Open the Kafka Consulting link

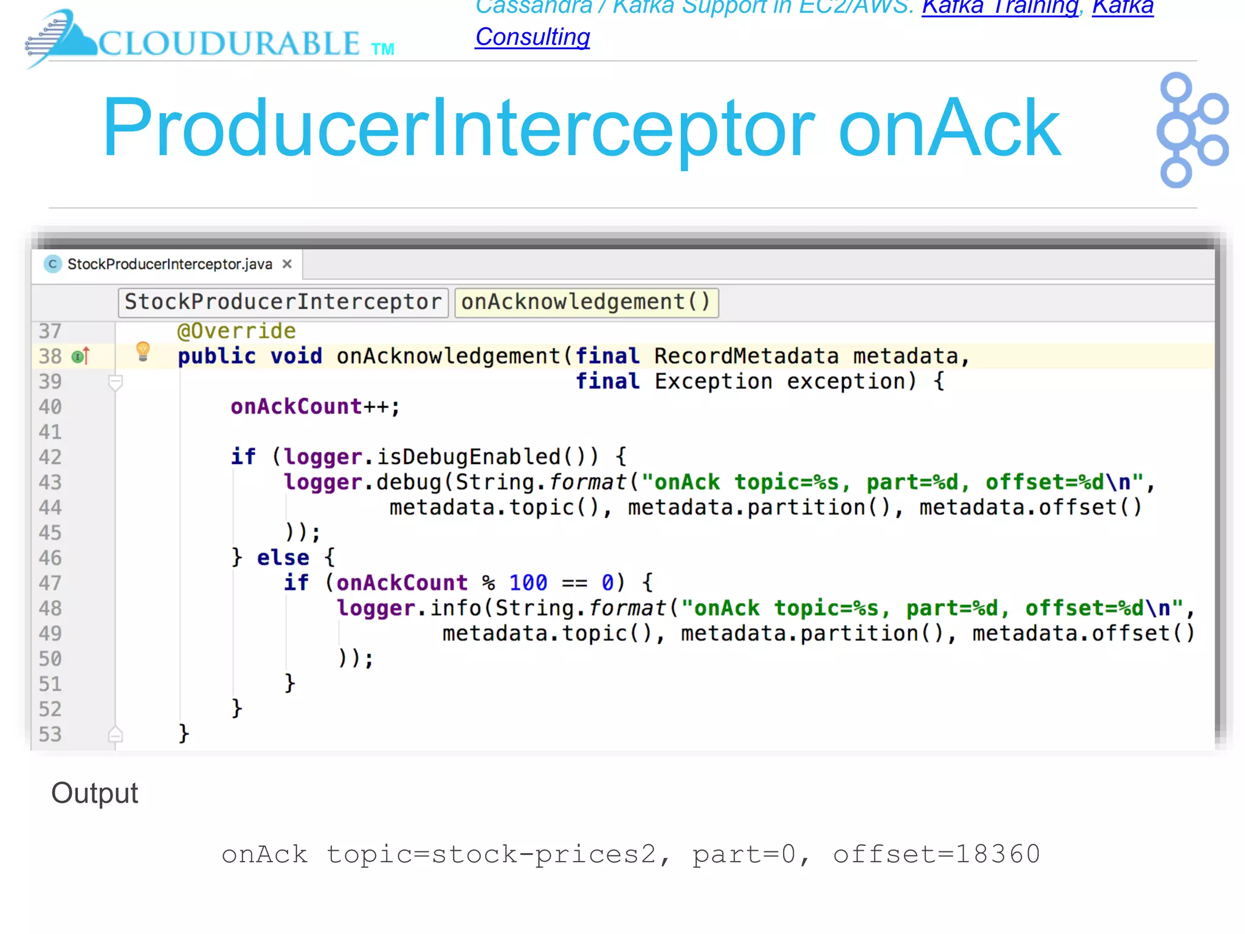[x=532, y=37]
